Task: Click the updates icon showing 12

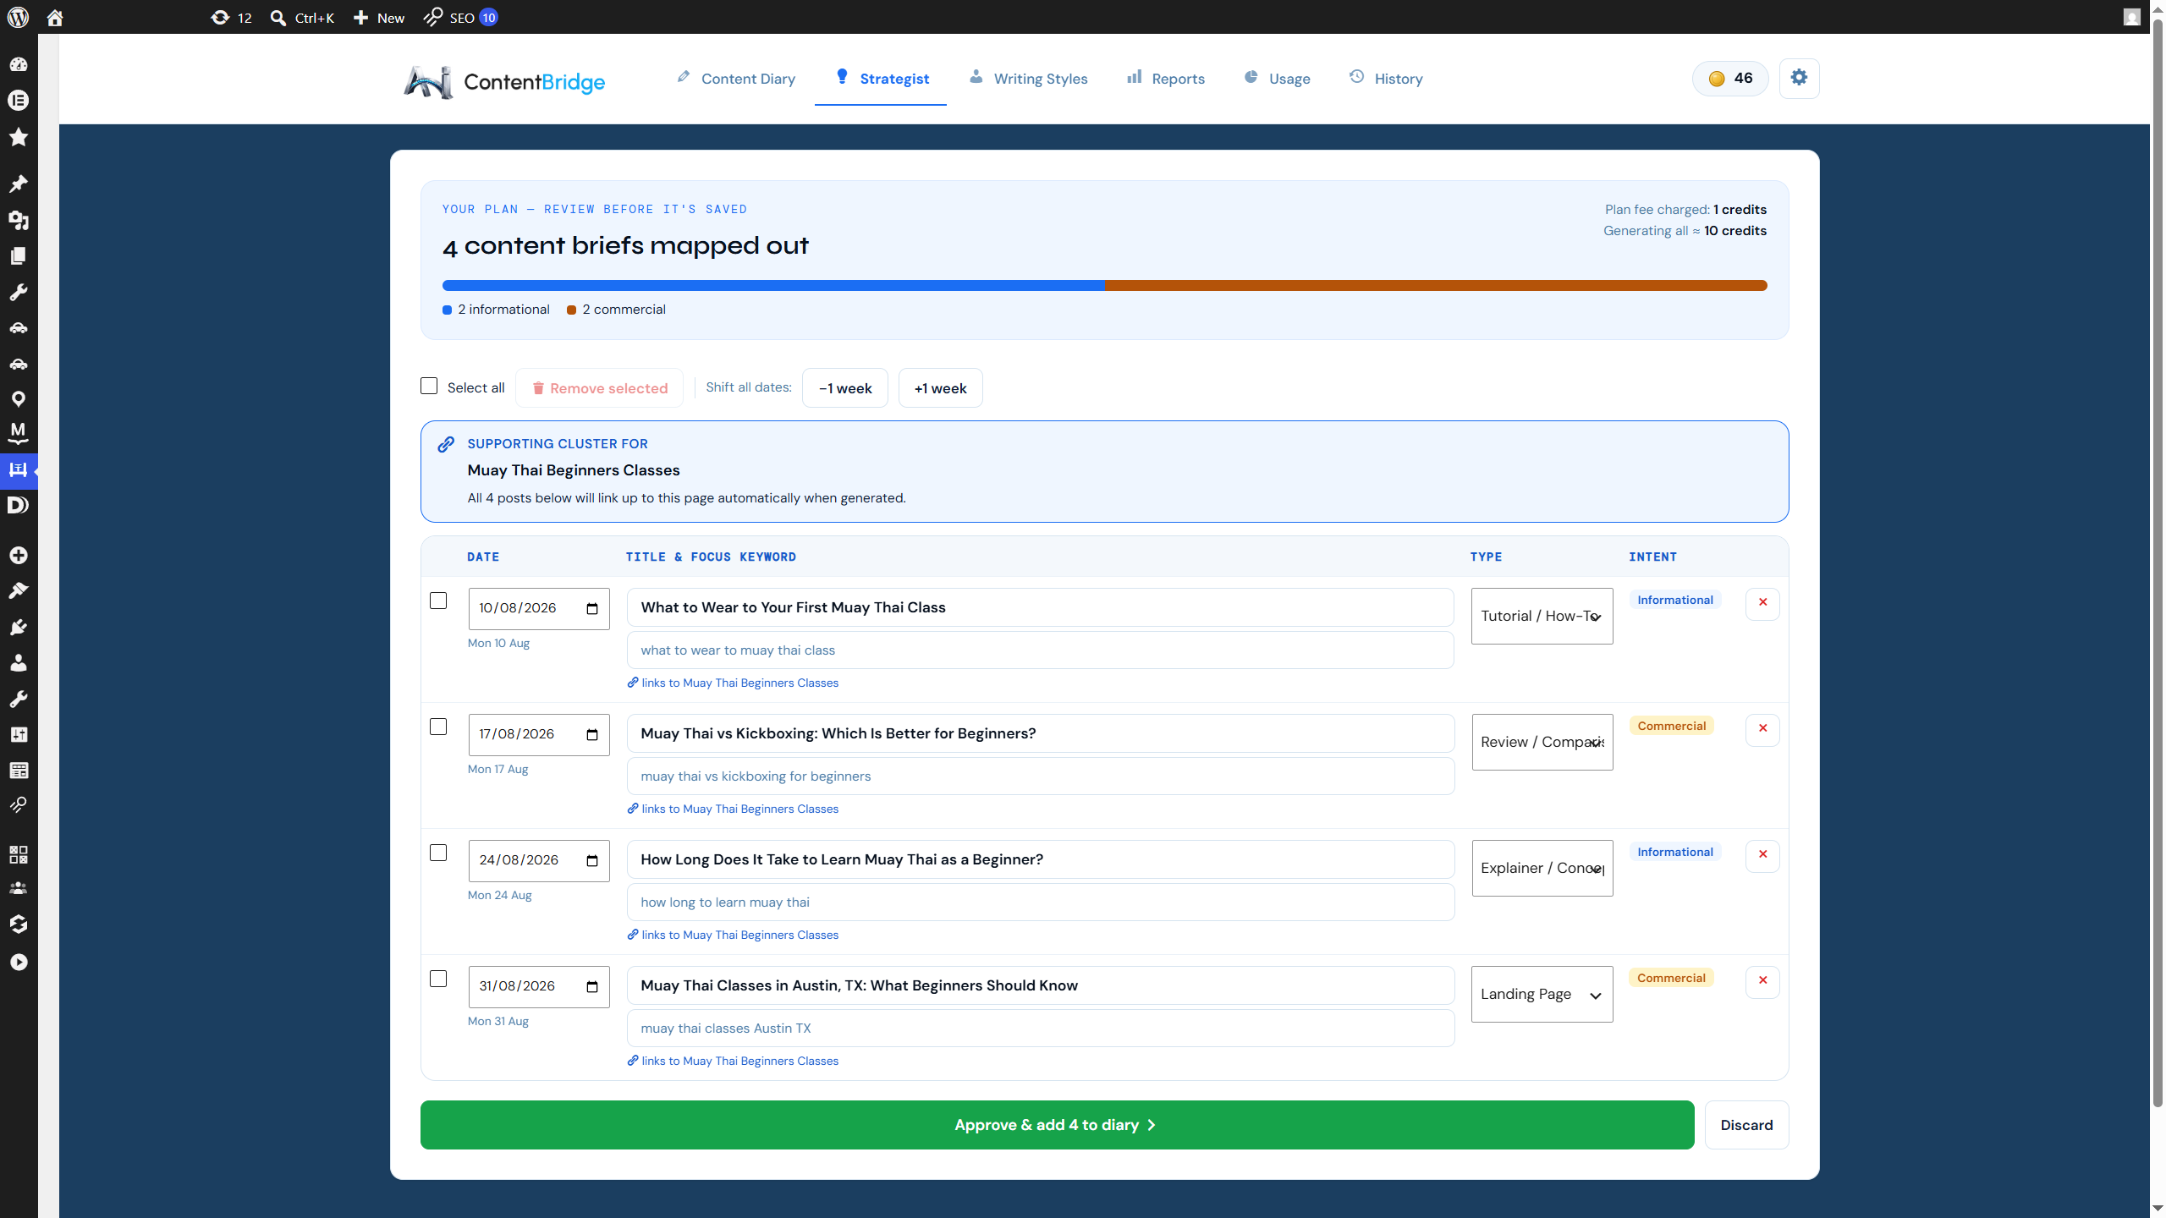Action: tap(231, 17)
